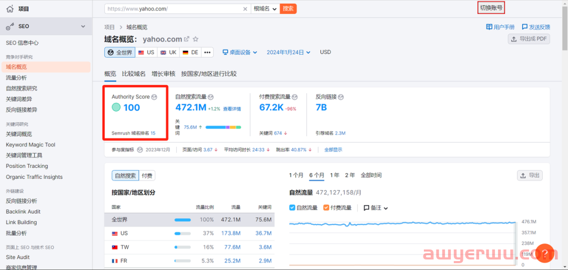Switch to 付费 toggle
568x270 pixels.
(147, 176)
